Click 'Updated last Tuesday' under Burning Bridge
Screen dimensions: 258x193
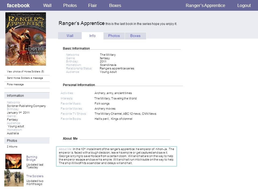click(35, 166)
